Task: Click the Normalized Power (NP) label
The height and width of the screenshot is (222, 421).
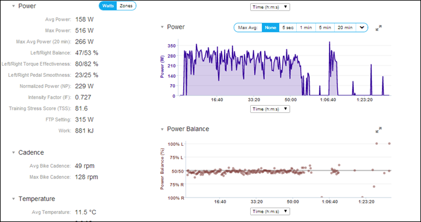Action: (45, 87)
